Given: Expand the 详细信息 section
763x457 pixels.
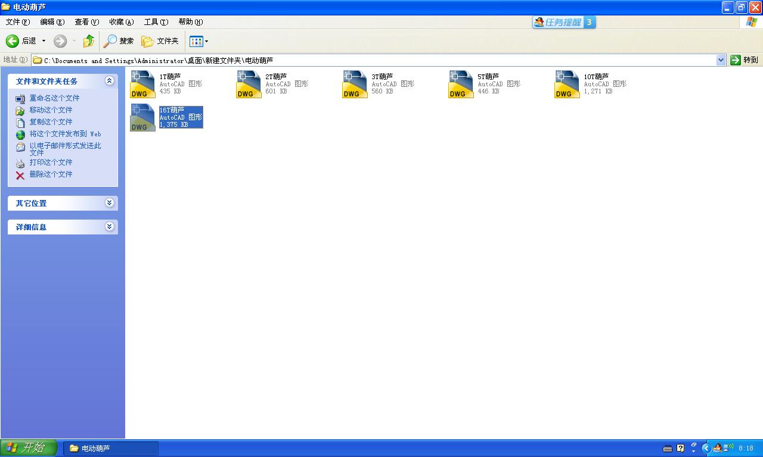Looking at the screenshot, I should tap(109, 227).
